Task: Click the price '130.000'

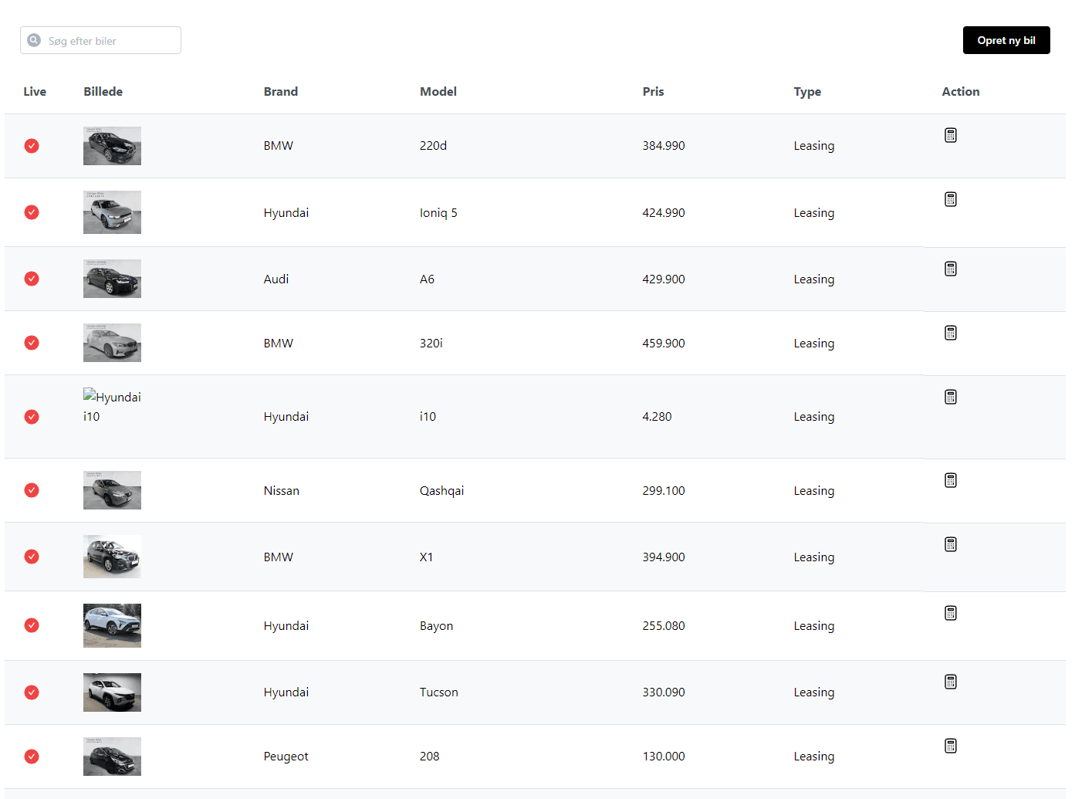Action: [x=664, y=757]
